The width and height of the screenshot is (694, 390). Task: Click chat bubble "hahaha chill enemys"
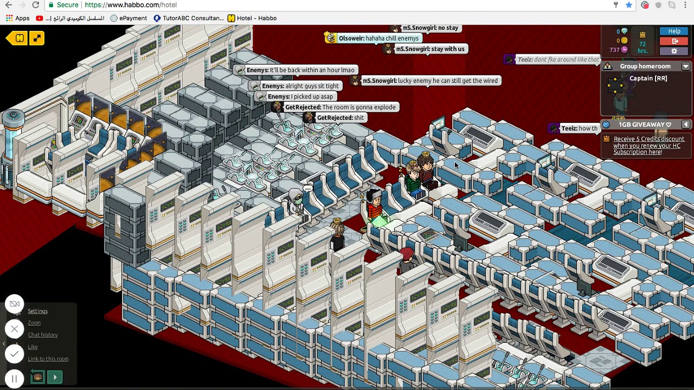point(374,38)
